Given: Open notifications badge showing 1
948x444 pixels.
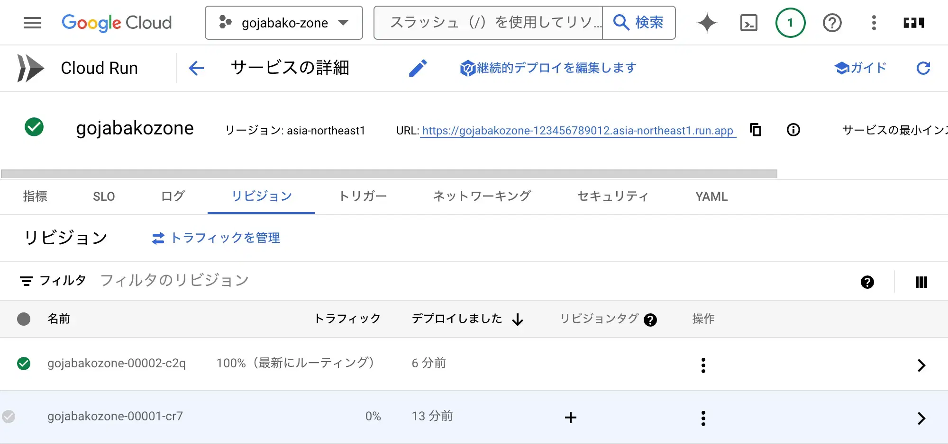Looking at the screenshot, I should pyautogui.click(x=790, y=23).
